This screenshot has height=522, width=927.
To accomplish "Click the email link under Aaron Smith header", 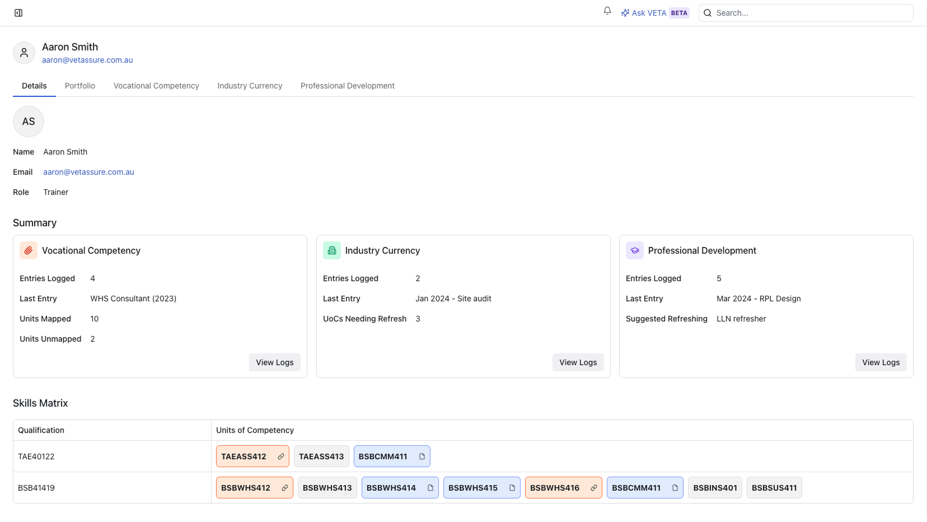I will (87, 60).
